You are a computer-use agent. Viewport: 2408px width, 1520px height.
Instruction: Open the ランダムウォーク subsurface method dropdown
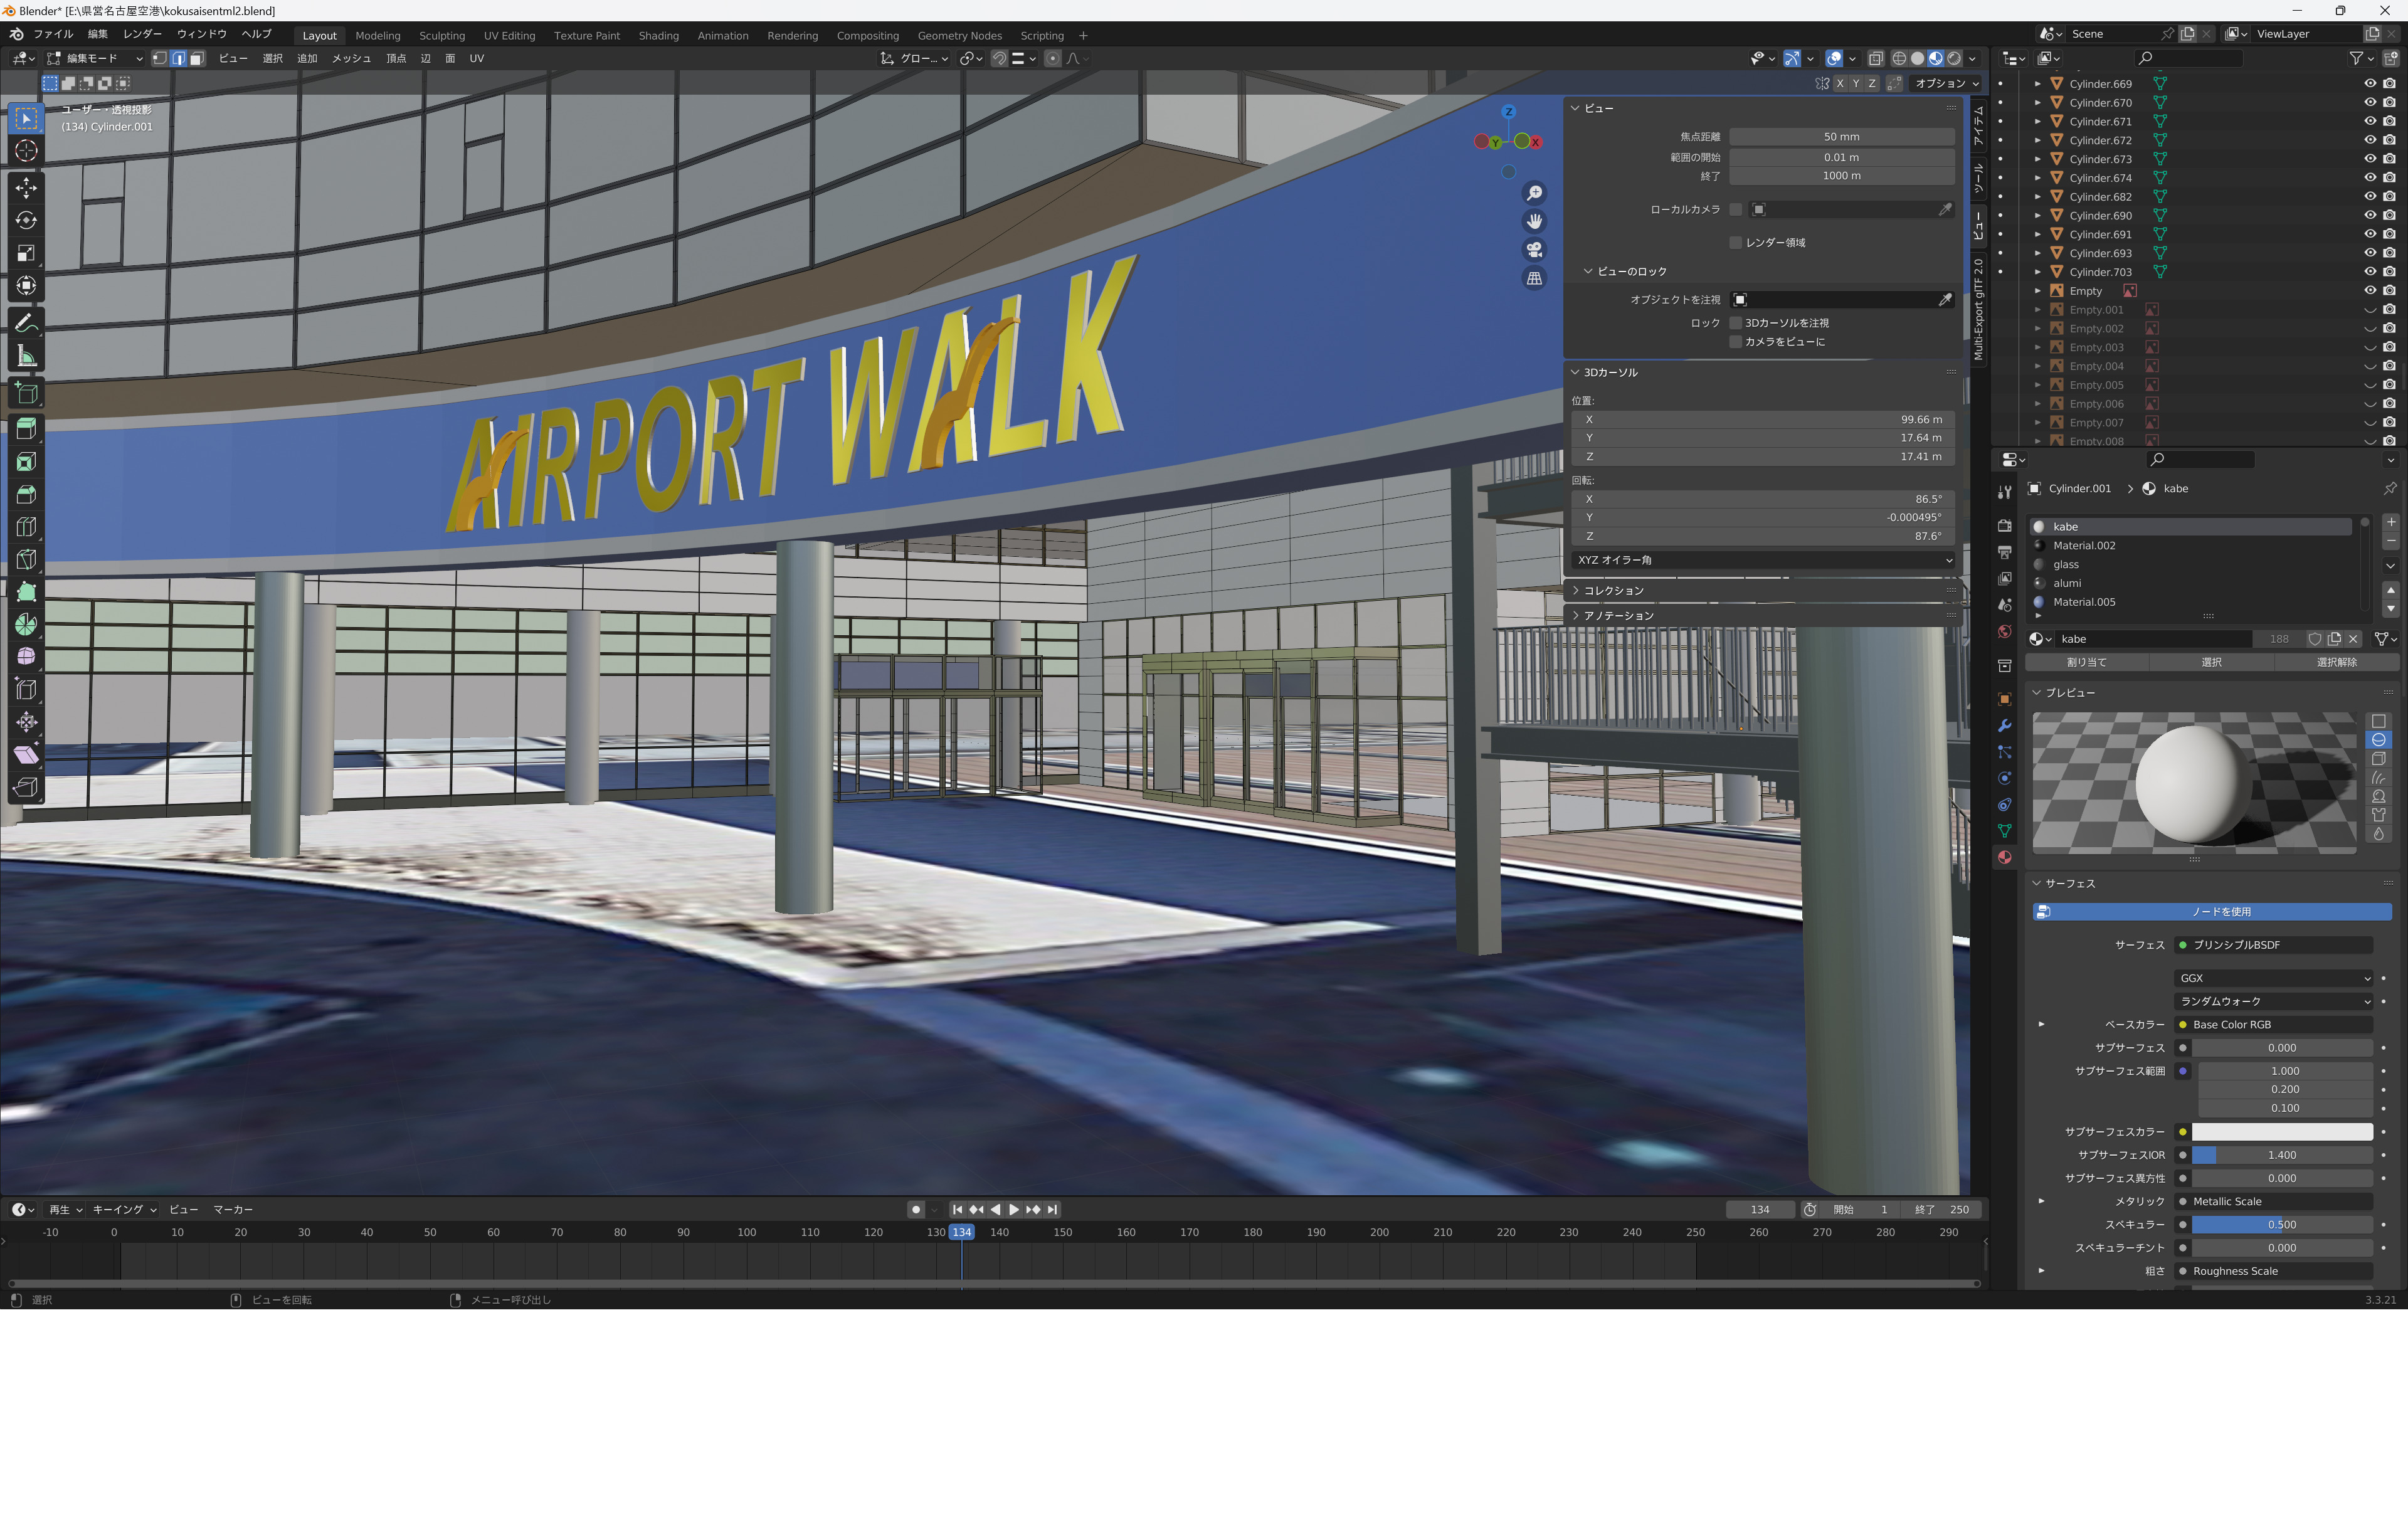point(2273,1001)
